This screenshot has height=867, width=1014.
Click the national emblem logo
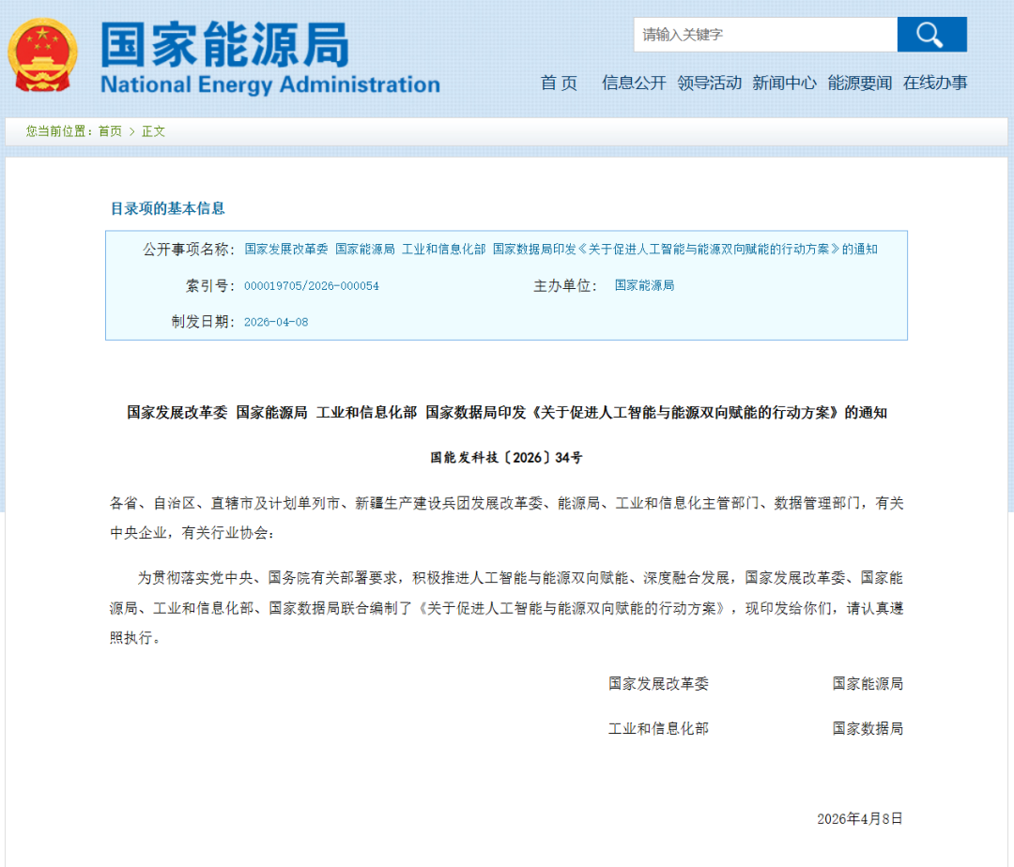point(42,55)
